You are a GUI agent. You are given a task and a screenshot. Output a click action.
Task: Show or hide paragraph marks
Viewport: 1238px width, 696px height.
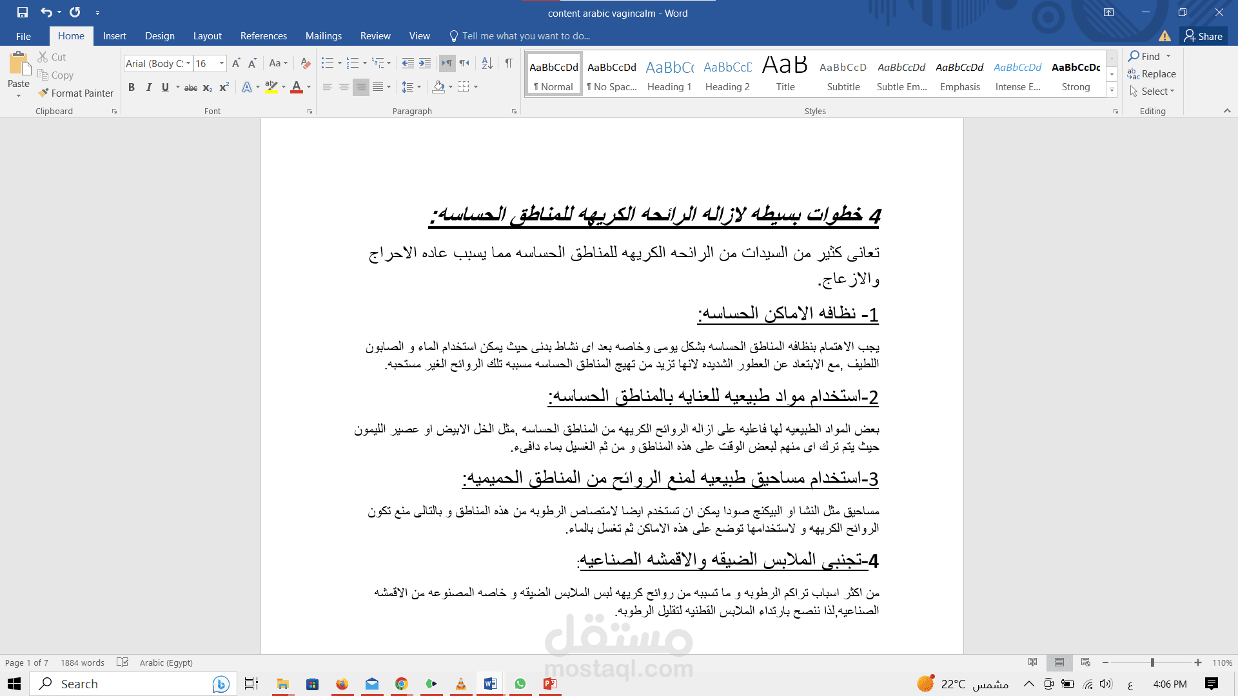tap(509, 63)
